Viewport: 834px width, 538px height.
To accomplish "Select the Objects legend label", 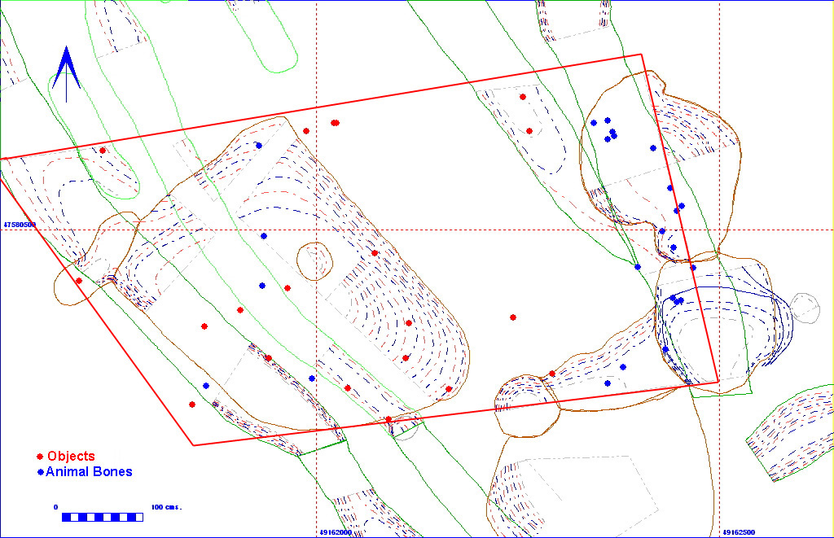I will (71, 457).
